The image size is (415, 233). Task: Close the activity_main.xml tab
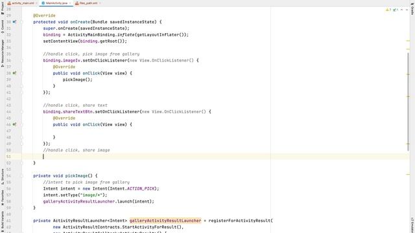[x=36, y=3]
